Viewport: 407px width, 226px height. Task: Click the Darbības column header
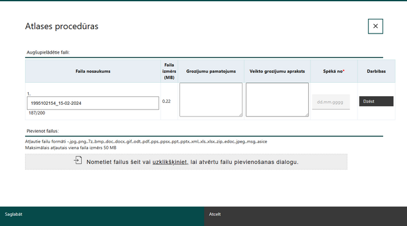point(376,71)
